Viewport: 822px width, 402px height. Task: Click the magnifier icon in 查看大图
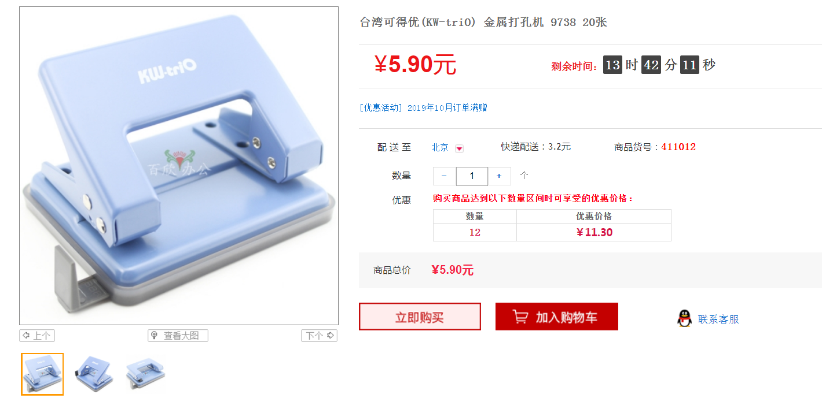[154, 336]
